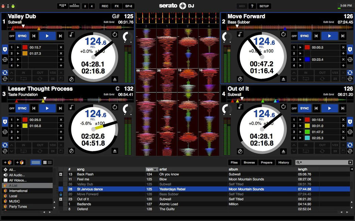Screen dimensions: 355x221
Task: Open the search filter dropdown by the magnifier
Action: point(299,162)
